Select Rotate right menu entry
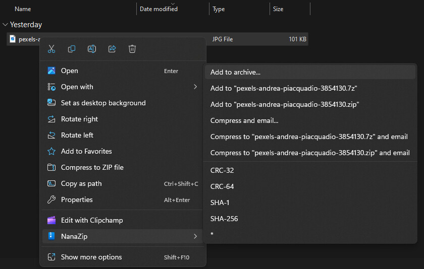Viewport: 424px width, 269px height. (79, 119)
